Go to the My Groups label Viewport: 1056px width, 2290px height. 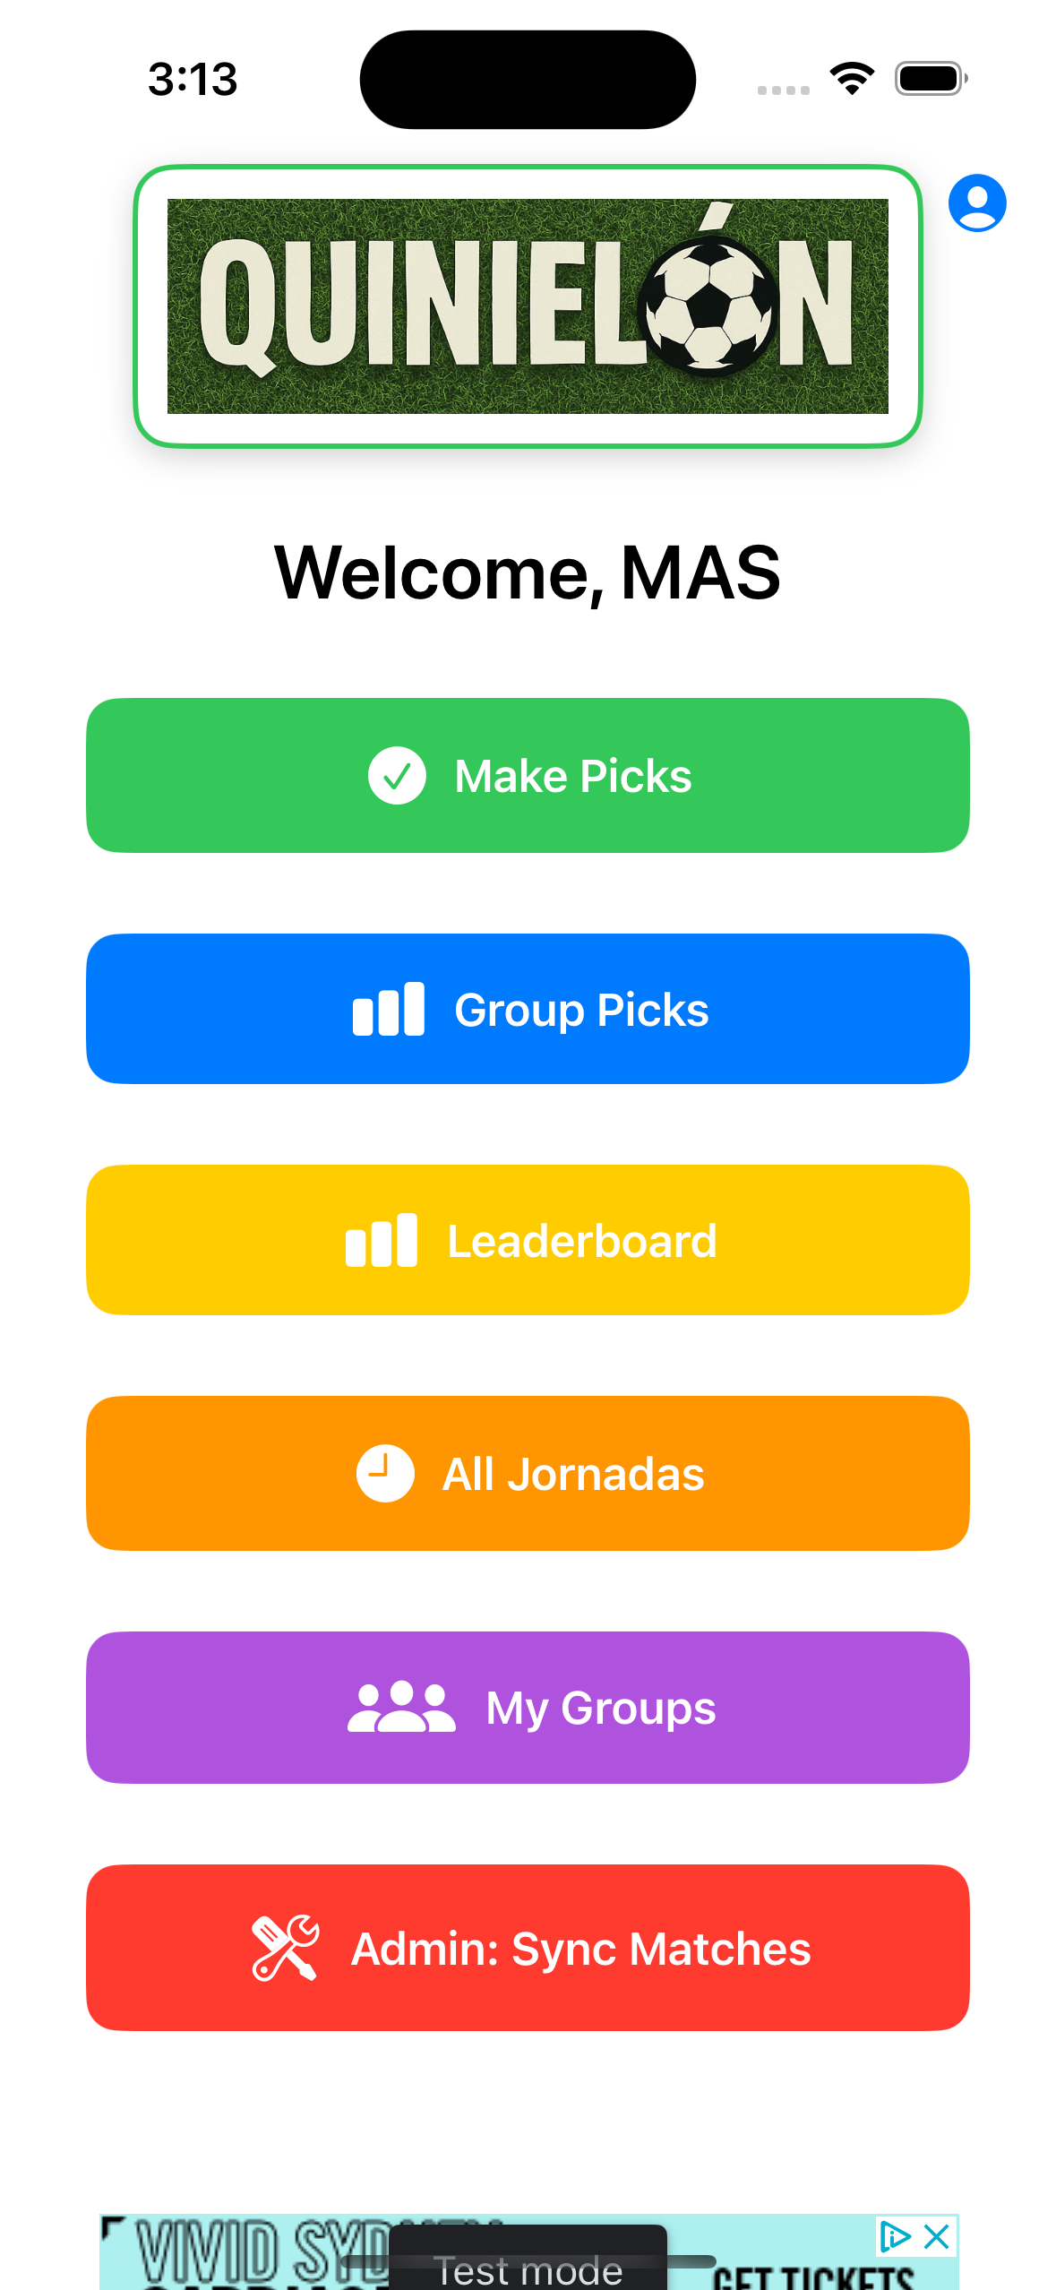[600, 1708]
